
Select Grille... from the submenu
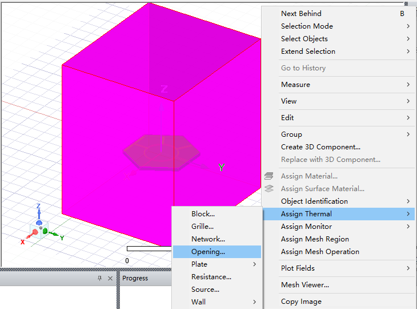pos(202,227)
